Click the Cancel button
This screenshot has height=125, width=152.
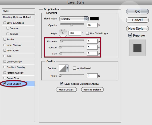(137, 20)
